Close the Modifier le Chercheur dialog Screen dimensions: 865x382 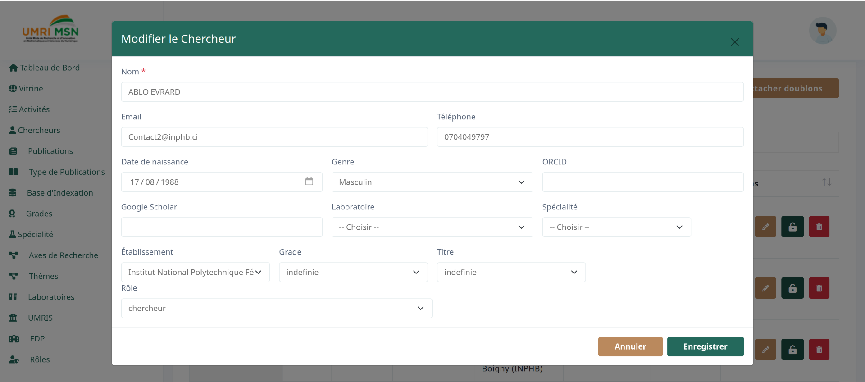pos(735,42)
